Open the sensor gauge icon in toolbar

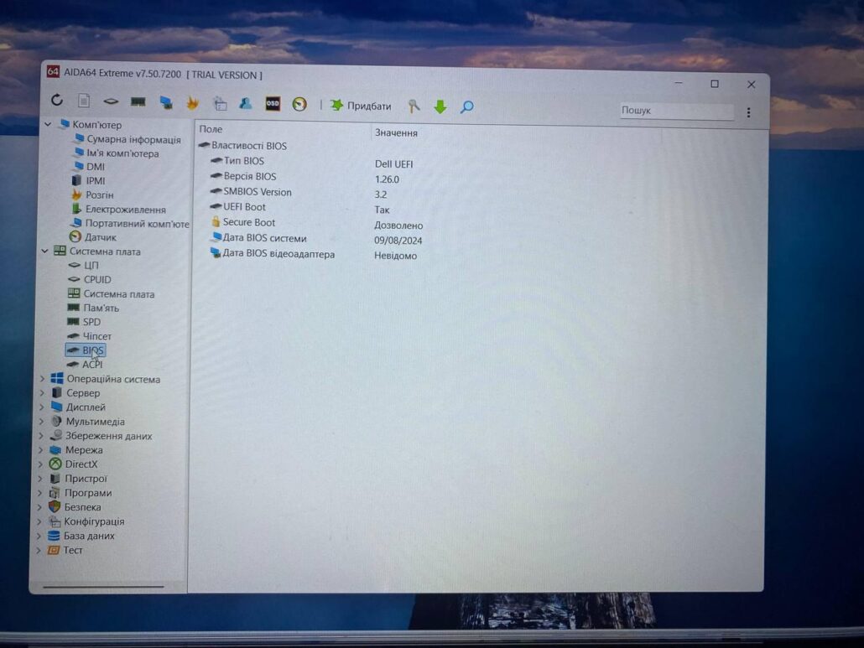click(x=299, y=105)
